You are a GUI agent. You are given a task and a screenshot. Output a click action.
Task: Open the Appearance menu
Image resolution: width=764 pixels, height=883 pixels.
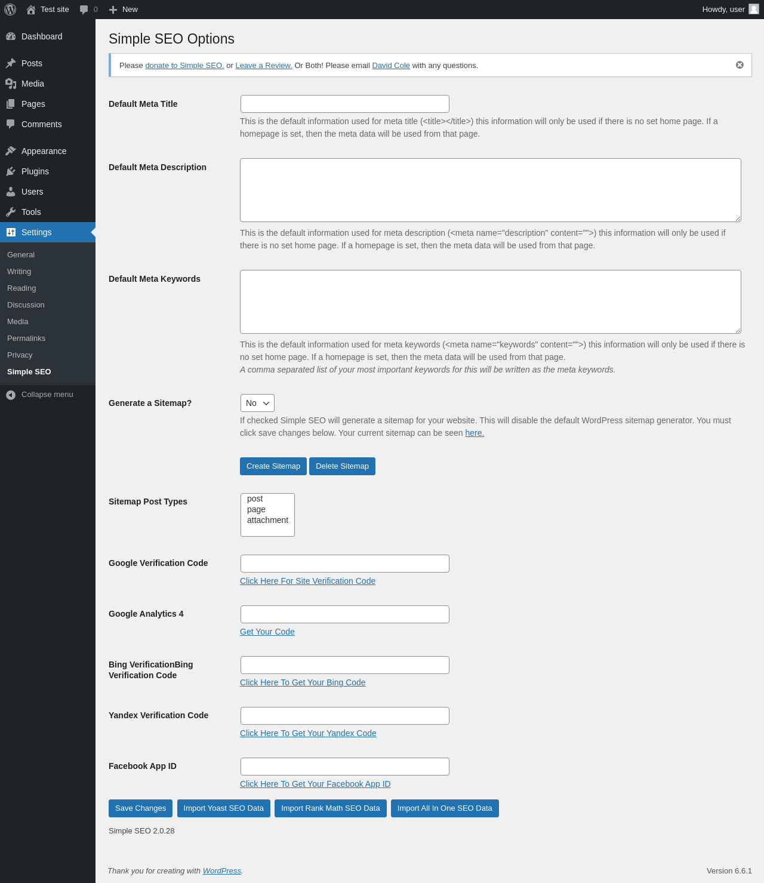point(48,151)
